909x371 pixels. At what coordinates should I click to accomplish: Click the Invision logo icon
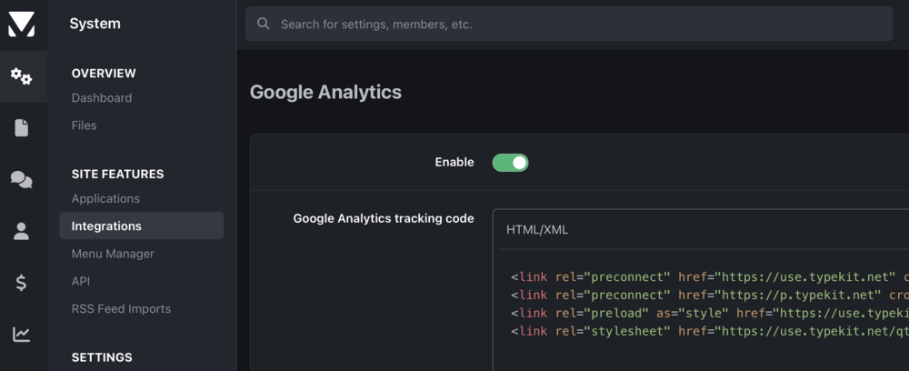click(22, 24)
